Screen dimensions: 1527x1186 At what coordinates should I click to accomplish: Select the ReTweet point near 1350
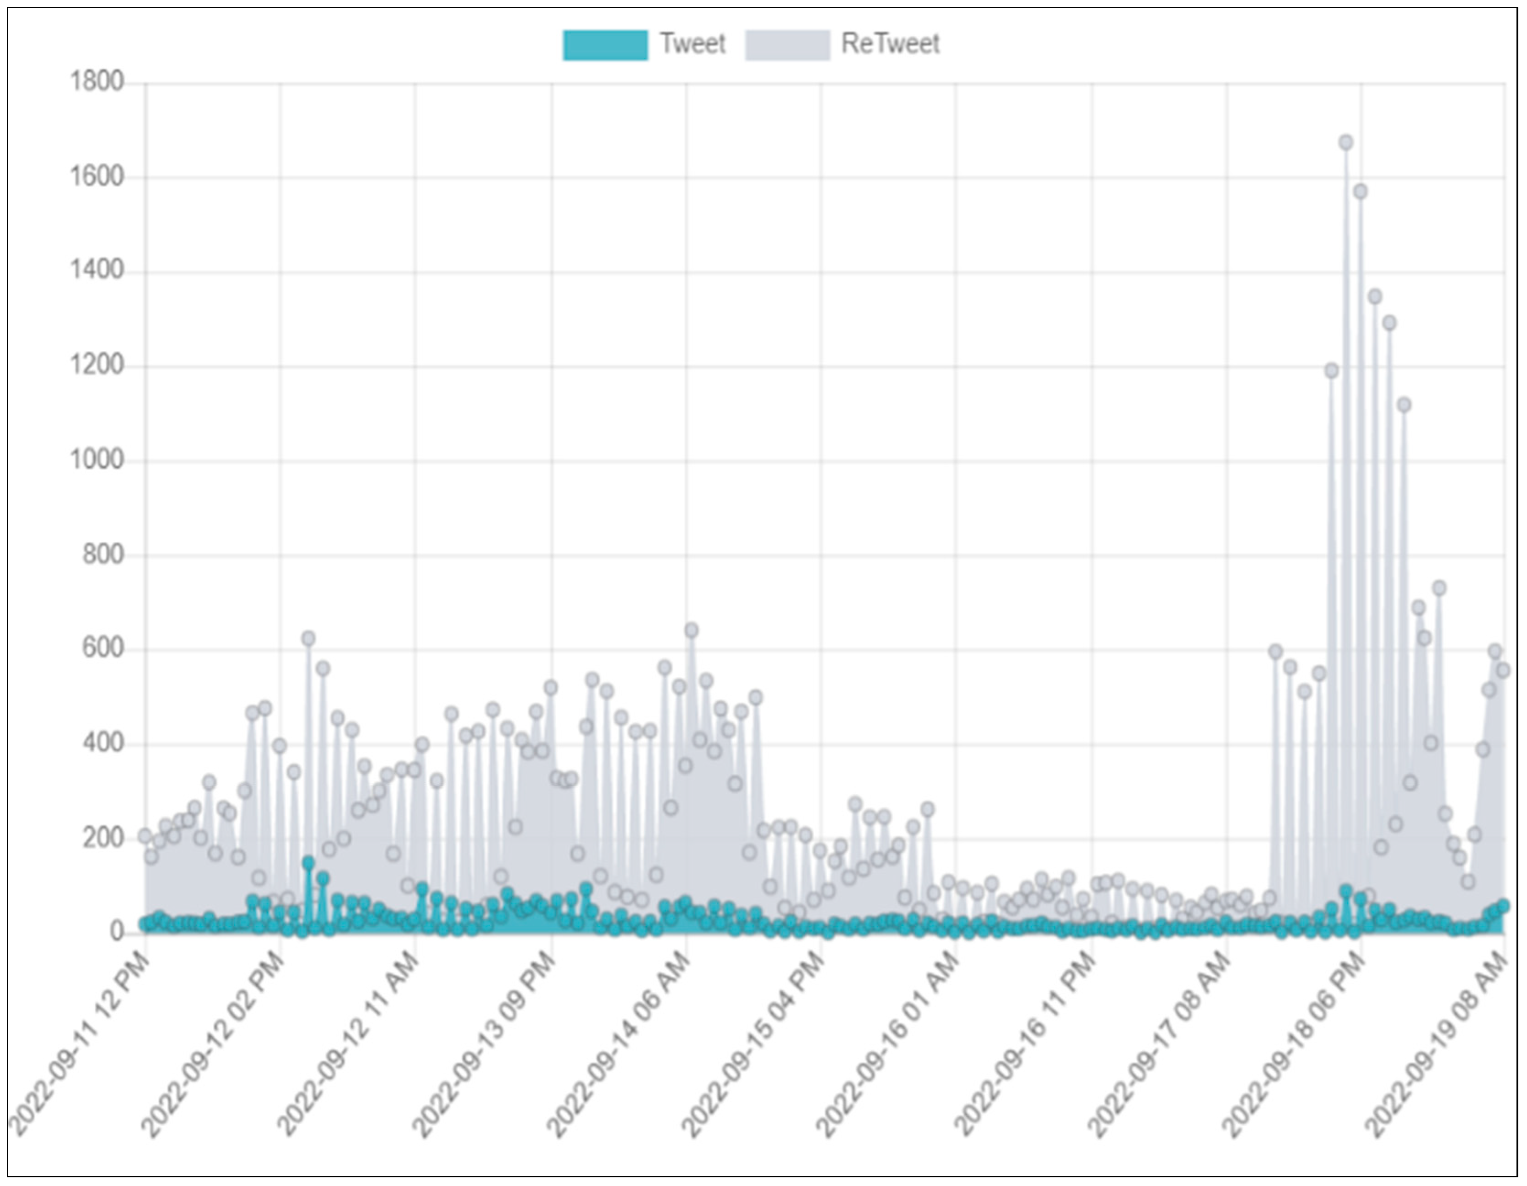click(x=1375, y=296)
